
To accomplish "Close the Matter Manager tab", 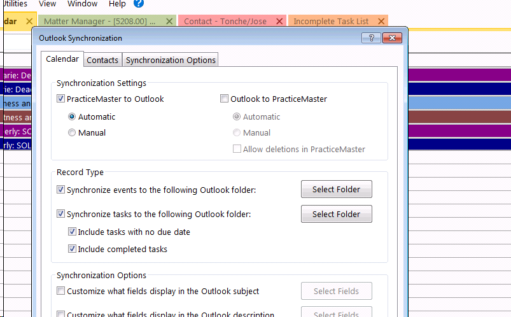I will tap(169, 21).
